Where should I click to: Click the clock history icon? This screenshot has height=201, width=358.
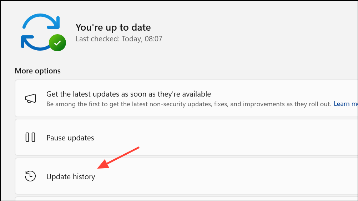tap(30, 176)
